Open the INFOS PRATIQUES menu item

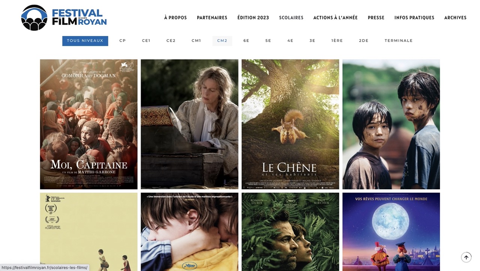(x=414, y=18)
